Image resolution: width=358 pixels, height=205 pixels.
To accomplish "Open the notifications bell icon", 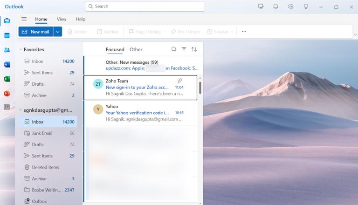I will pos(275,7).
